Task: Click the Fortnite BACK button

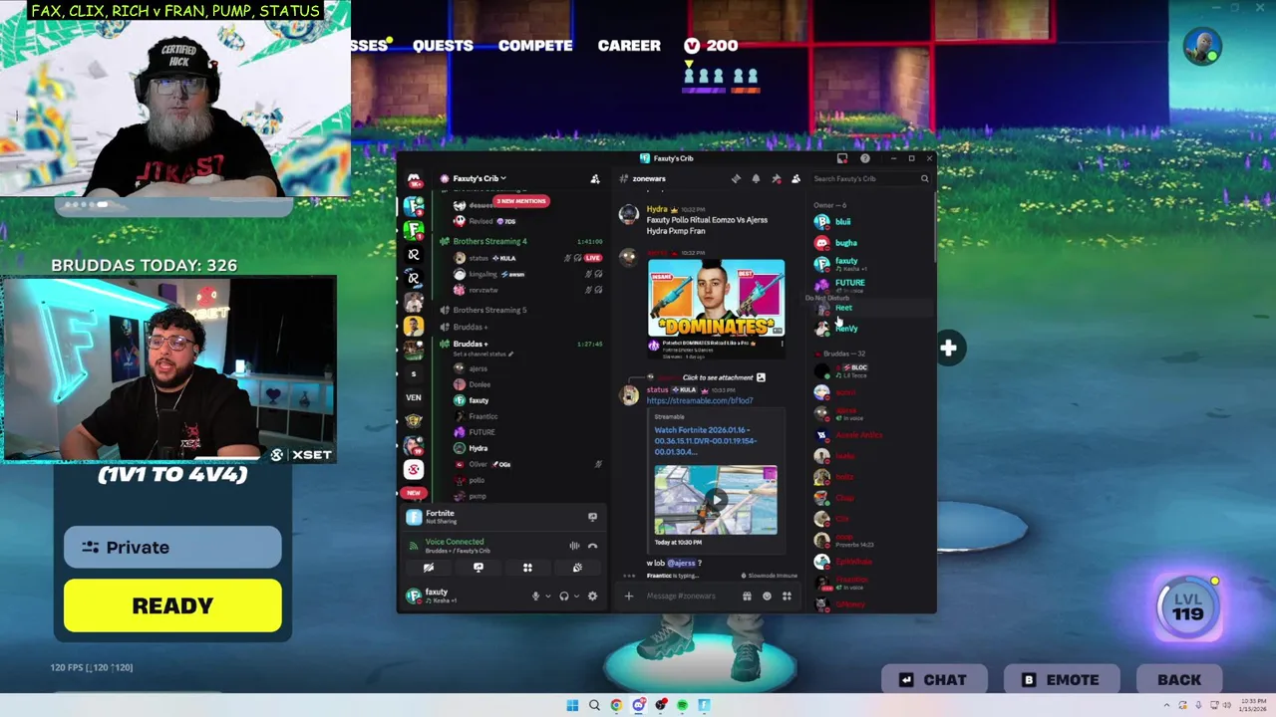Action: click(x=1179, y=680)
